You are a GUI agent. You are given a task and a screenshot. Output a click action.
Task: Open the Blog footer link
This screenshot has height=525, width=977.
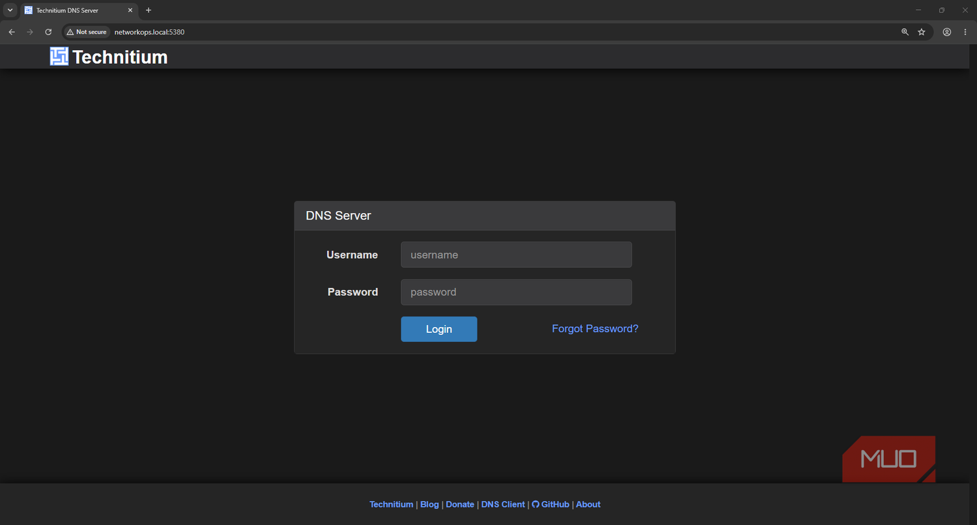pyautogui.click(x=429, y=504)
